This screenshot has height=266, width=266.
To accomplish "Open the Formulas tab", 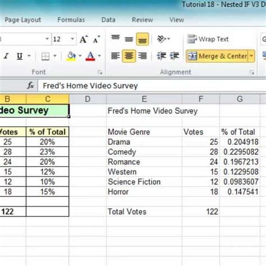I will [71, 20].
